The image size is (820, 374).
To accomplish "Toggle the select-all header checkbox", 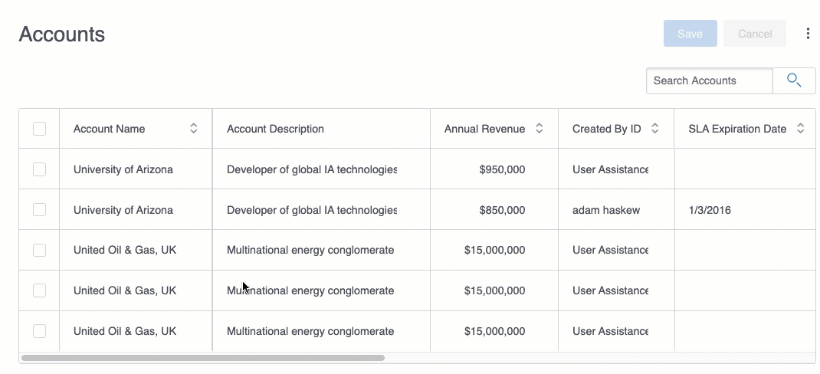I will click(x=40, y=129).
